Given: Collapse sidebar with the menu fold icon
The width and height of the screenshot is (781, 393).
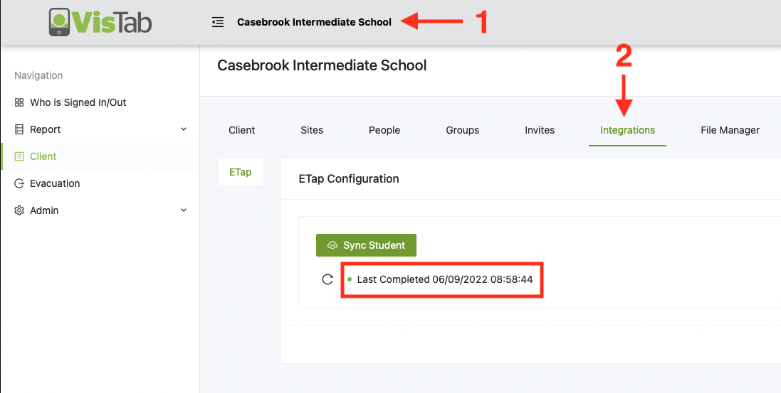Looking at the screenshot, I should click(x=218, y=22).
